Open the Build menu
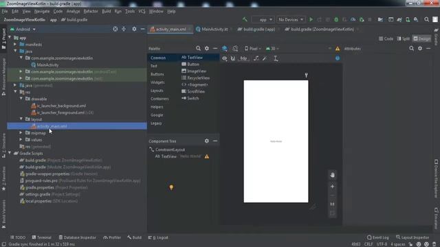440x247 pixels. point(106,11)
